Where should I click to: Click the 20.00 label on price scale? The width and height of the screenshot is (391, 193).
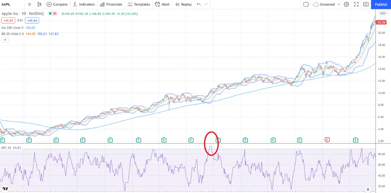click(x=382, y=33)
